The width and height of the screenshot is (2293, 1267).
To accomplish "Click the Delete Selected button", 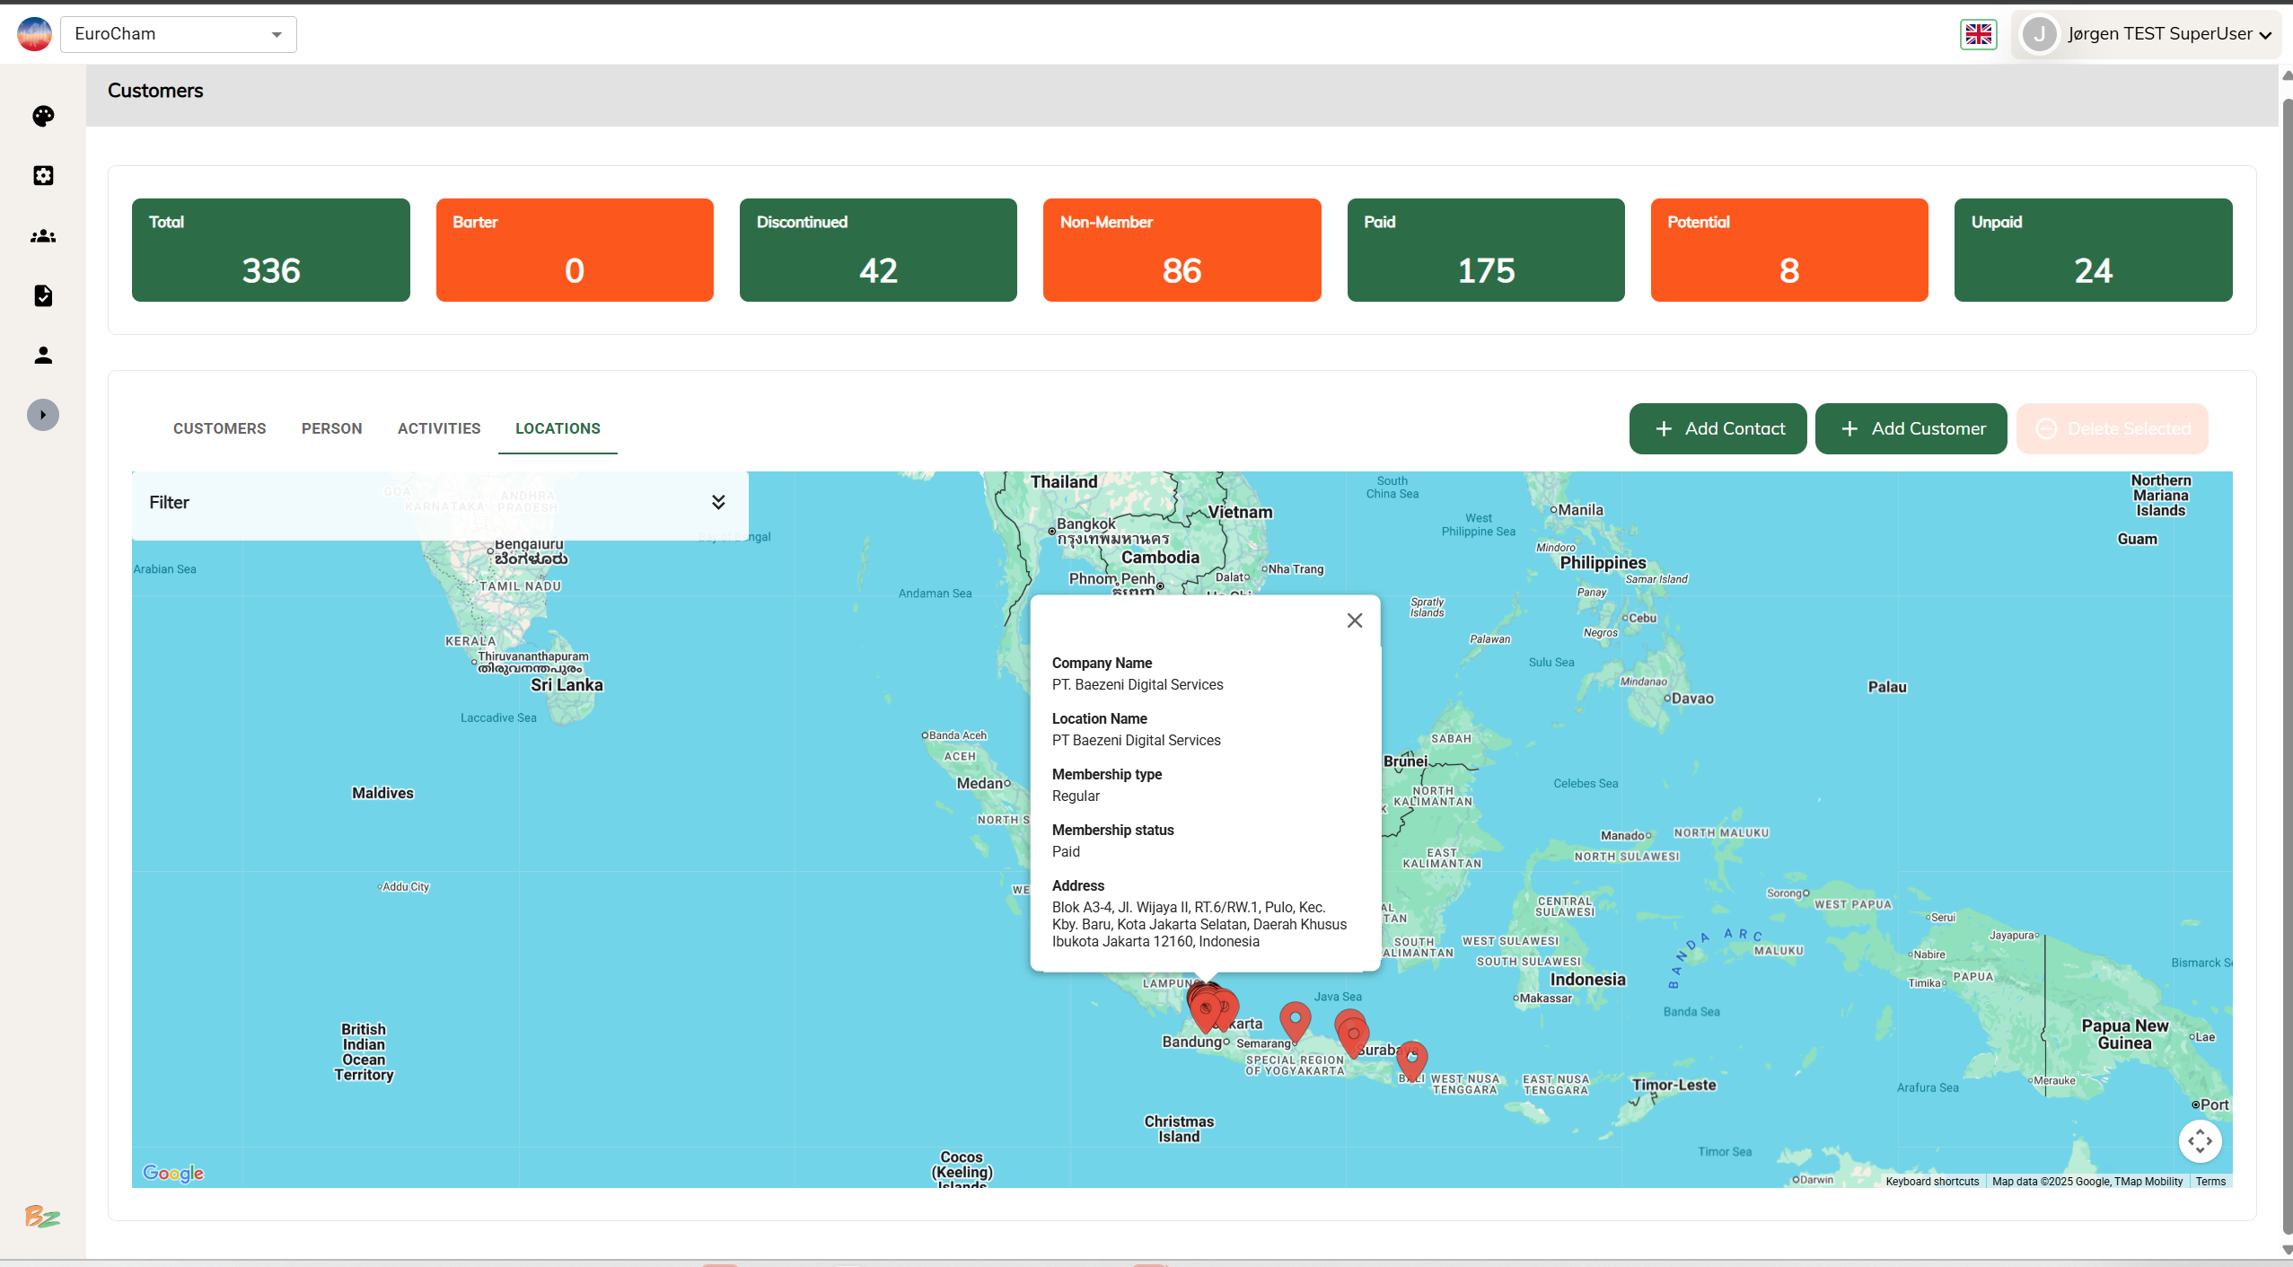I will click(x=2113, y=428).
